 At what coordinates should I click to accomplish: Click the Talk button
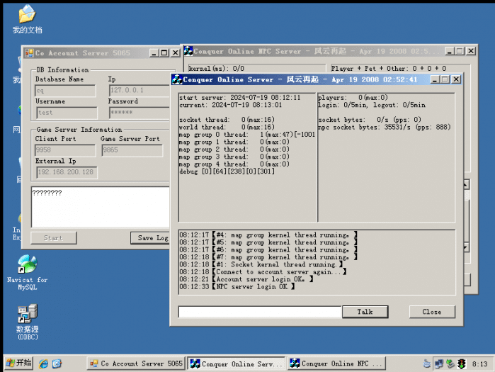pyautogui.click(x=365, y=312)
